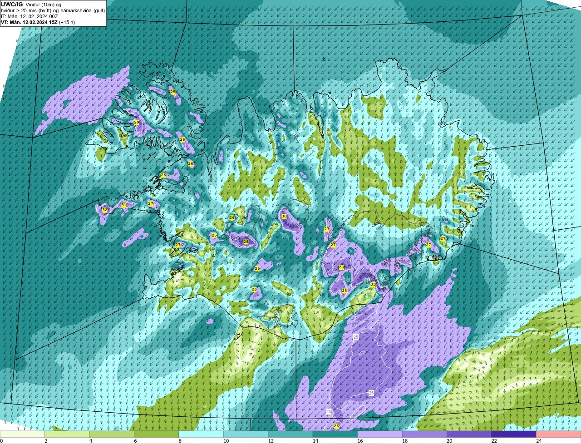Image resolution: width=581 pixels, height=444 pixels.
Task: Click the pale yellow 0–2 m/s legend swatch
Action: tap(23, 434)
